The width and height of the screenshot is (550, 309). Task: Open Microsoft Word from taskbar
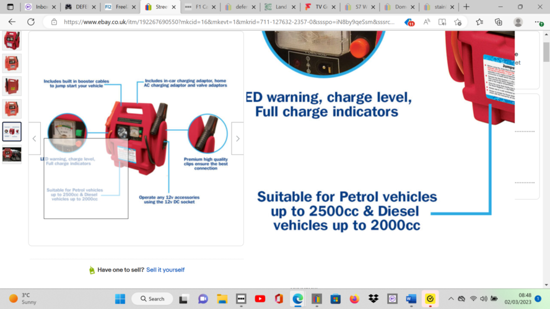tap(411, 299)
